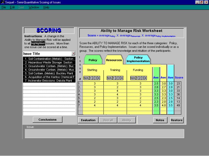Select Training score 1
This screenshot has width=209, height=156.
click(x=114, y=78)
